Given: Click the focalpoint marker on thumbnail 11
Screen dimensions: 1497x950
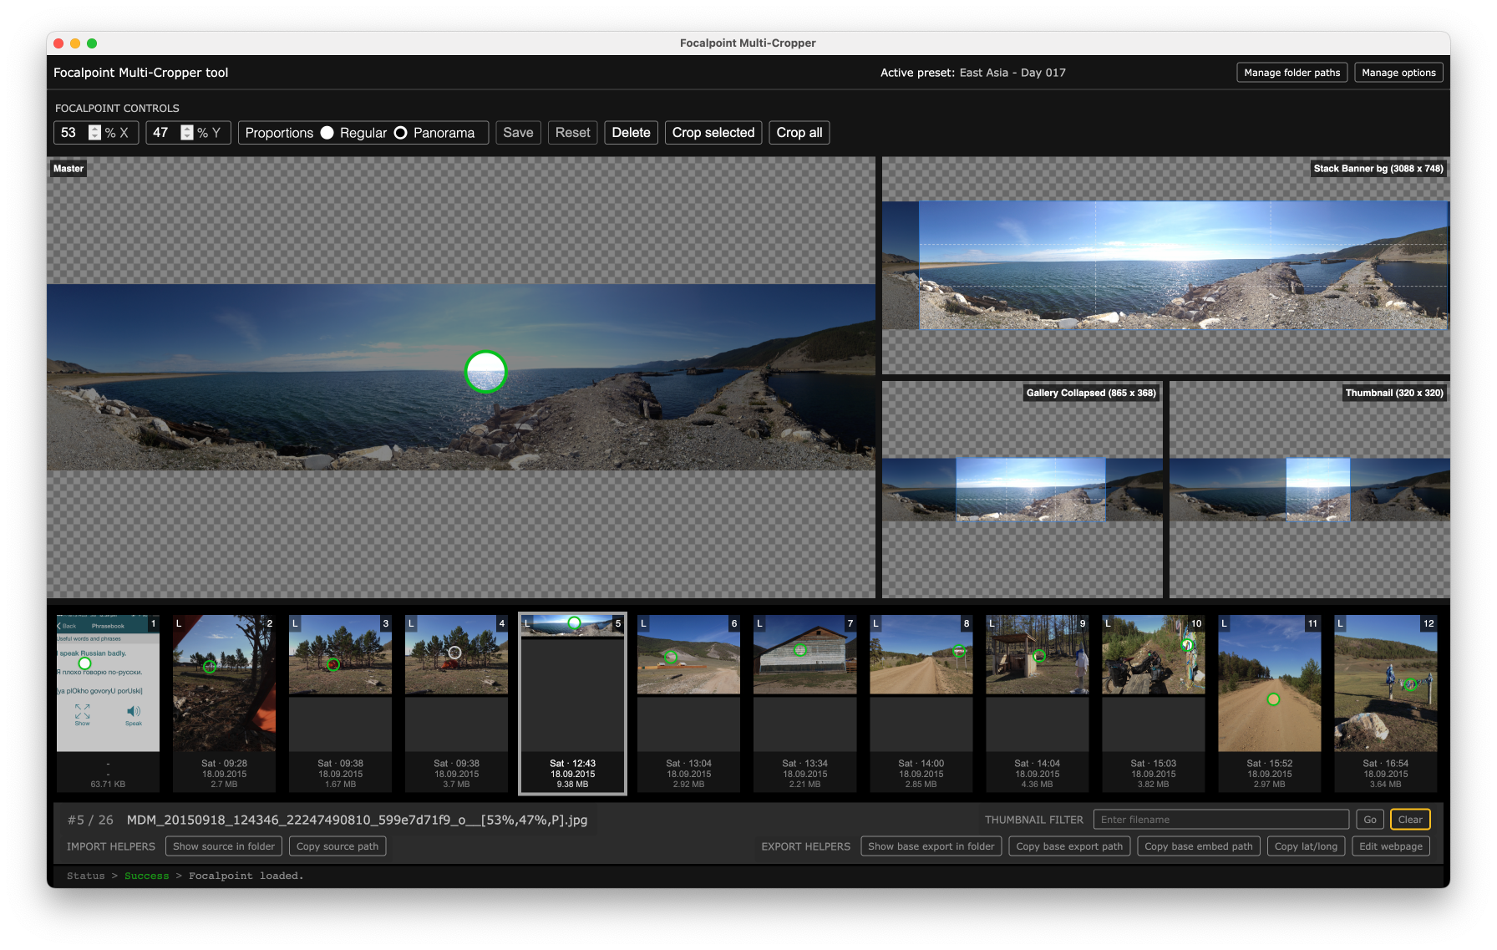Looking at the screenshot, I should pyautogui.click(x=1273, y=699).
